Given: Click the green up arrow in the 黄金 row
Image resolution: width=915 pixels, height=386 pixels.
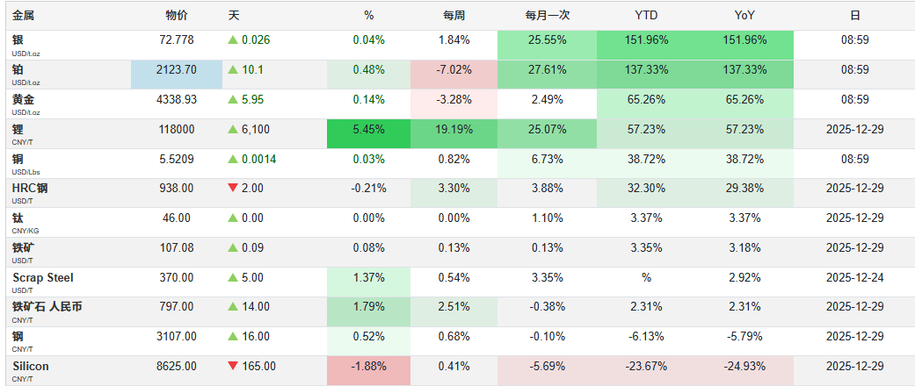Looking at the screenshot, I should point(233,100).
